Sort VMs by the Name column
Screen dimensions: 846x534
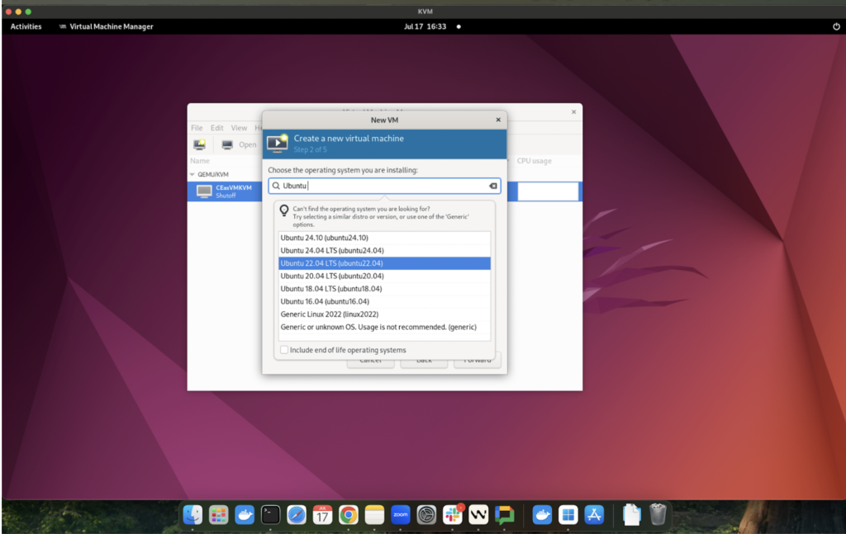200,161
